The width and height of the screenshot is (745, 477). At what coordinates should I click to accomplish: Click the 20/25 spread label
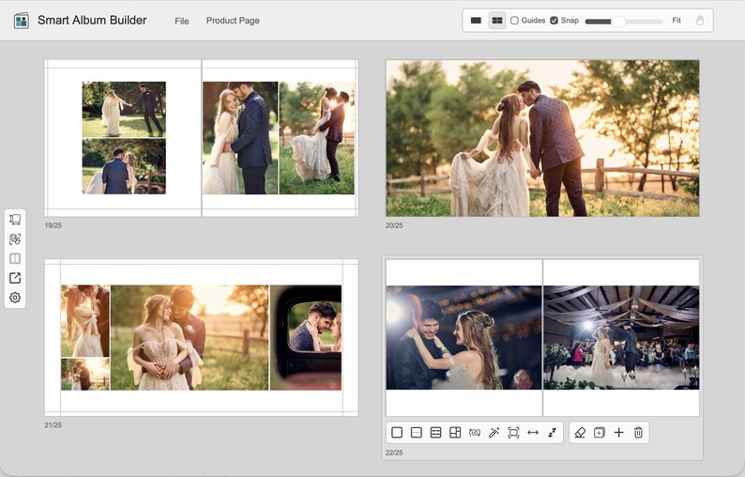[394, 225]
